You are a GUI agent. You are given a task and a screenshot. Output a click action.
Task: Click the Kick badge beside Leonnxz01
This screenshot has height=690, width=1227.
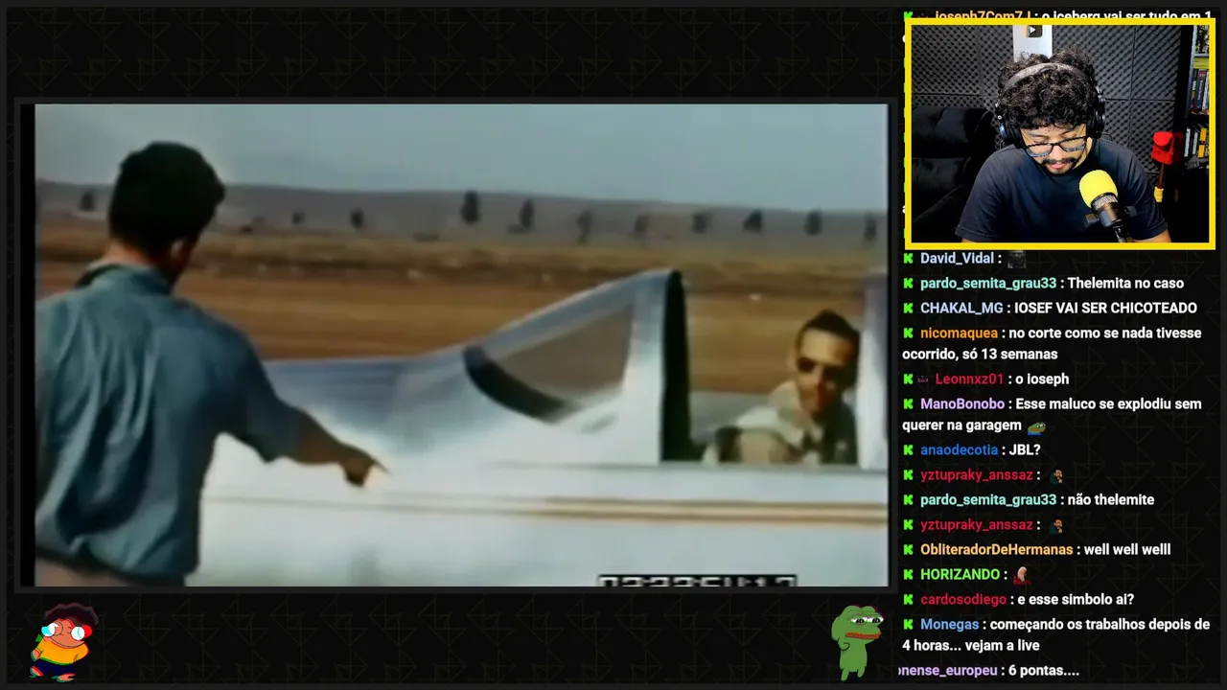click(x=908, y=379)
